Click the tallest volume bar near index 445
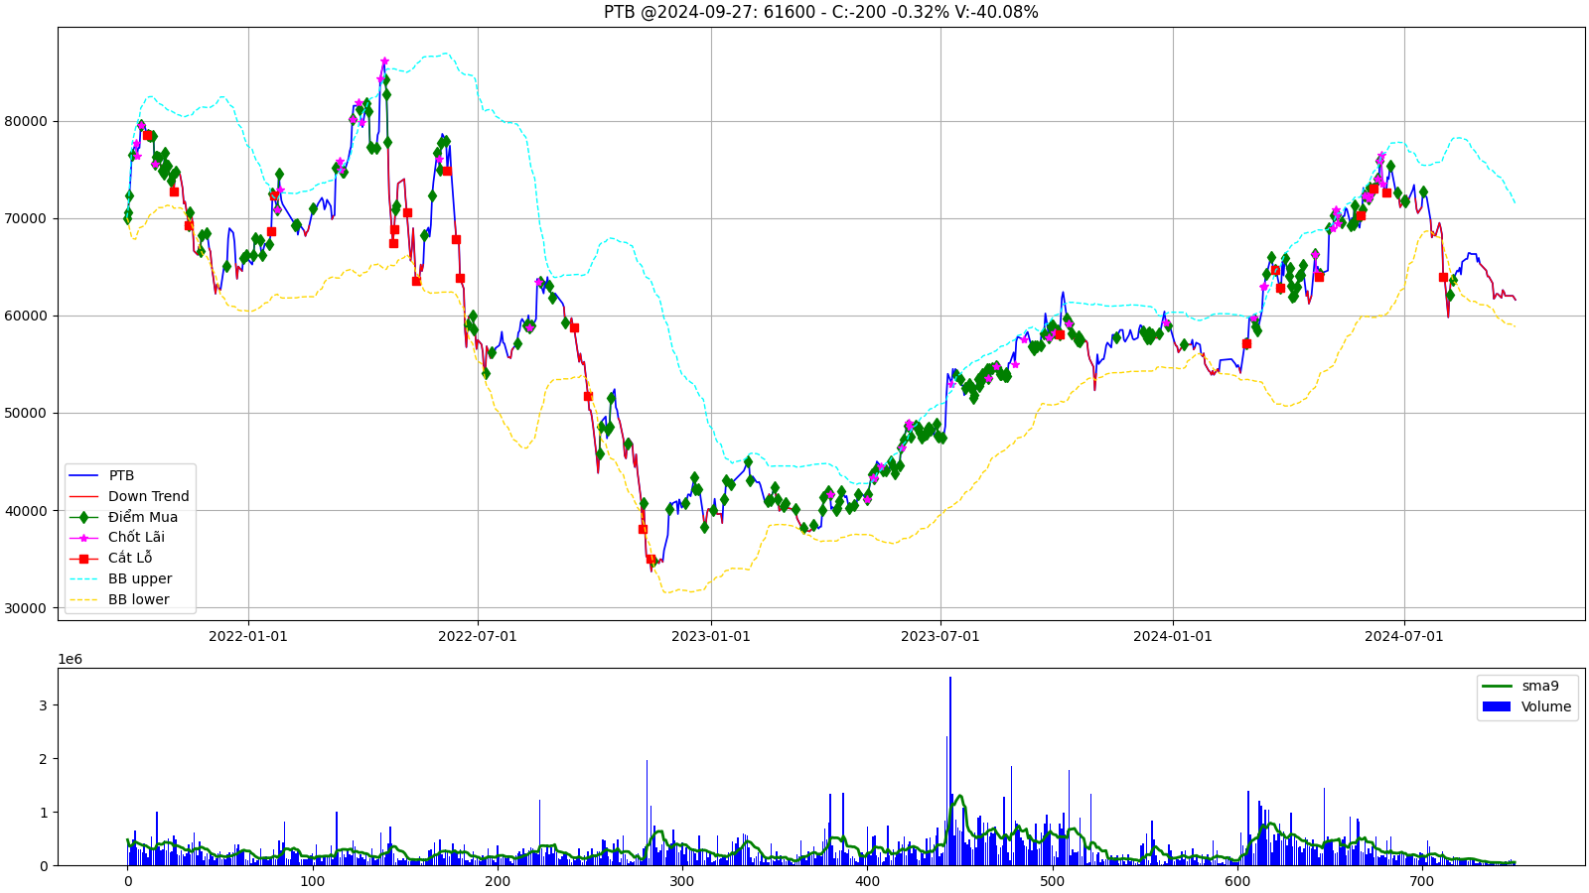 pos(950,771)
